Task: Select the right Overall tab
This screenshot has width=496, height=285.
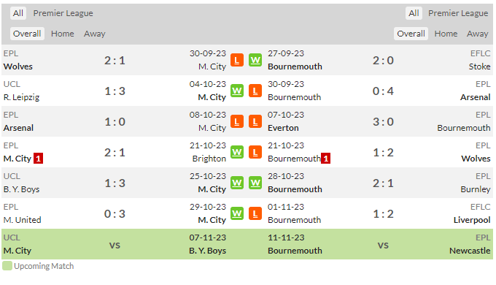Action: click(x=411, y=34)
